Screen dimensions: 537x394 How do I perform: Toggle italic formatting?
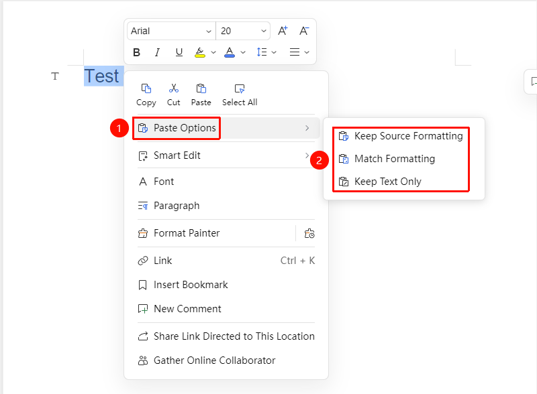pos(157,52)
